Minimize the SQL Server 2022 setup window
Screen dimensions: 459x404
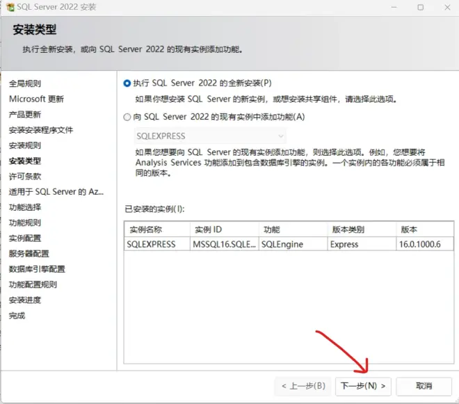394,7
